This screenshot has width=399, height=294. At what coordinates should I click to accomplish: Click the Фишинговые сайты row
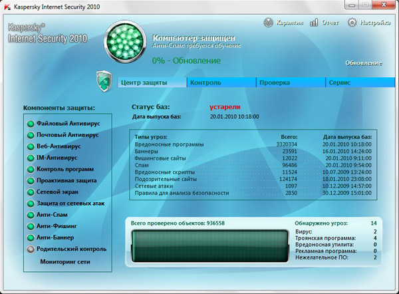[x=253, y=158]
